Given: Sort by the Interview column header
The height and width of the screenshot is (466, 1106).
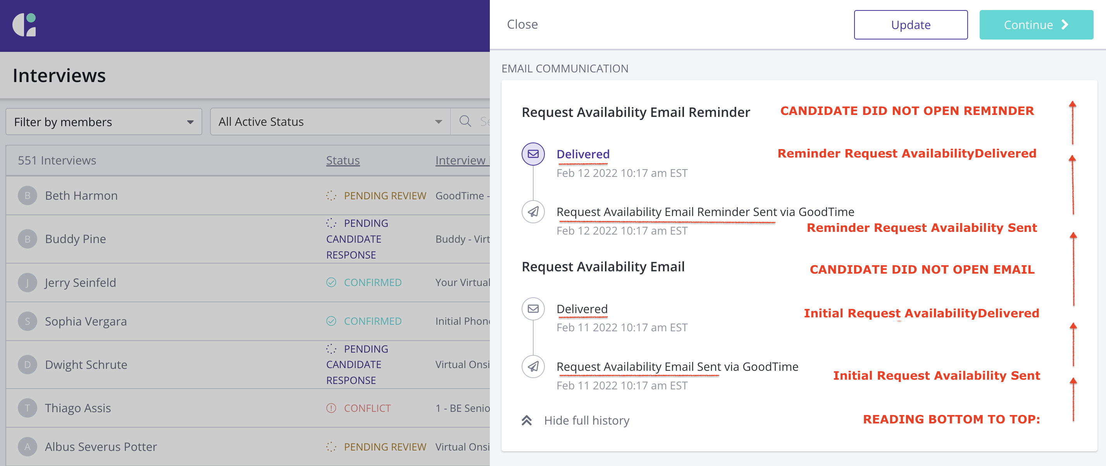Looking at the screenshot, I should click(x=460, y=160).
